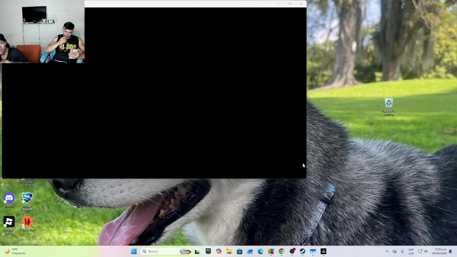This screenshot has width=457, height=257.
Task: Open File Explorer from the taskbar
Action: coord(229,251)
